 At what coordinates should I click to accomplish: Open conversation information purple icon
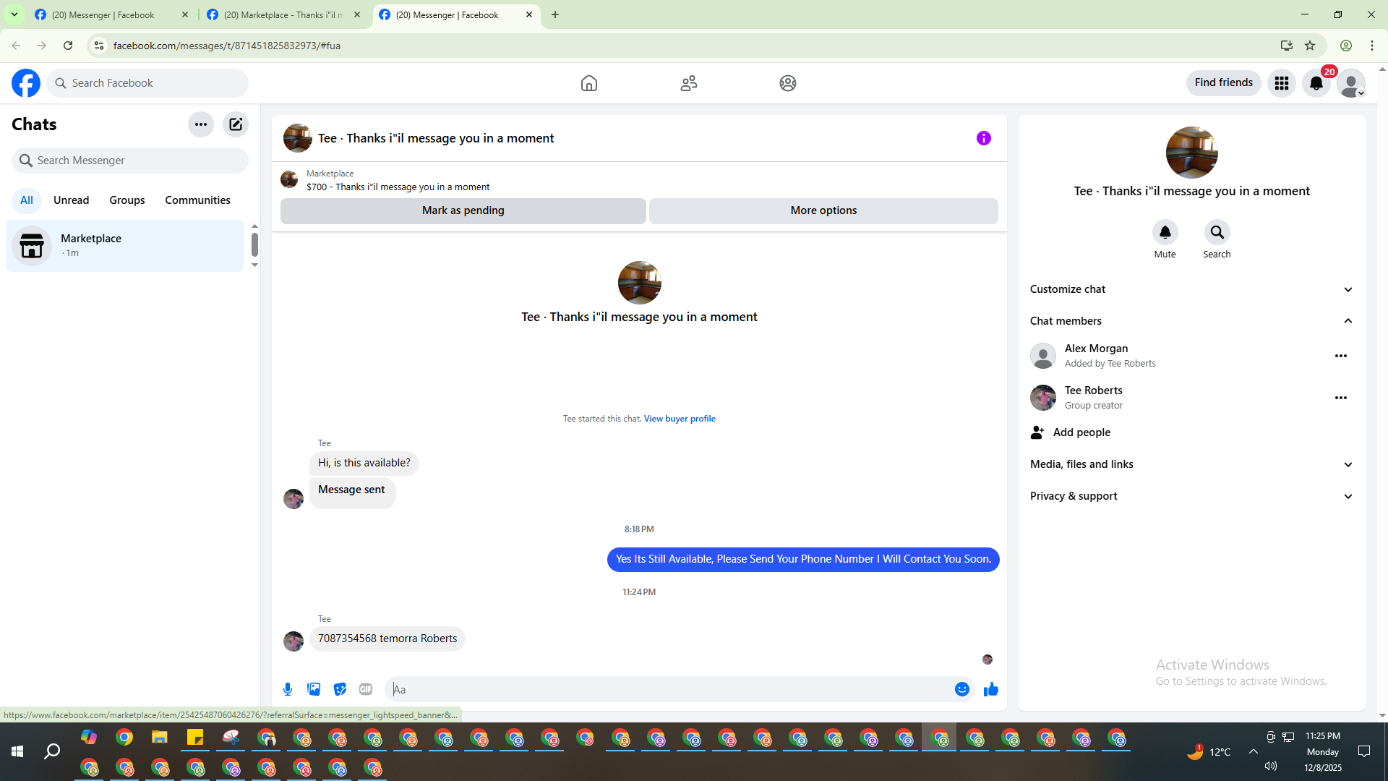point(984,138)
